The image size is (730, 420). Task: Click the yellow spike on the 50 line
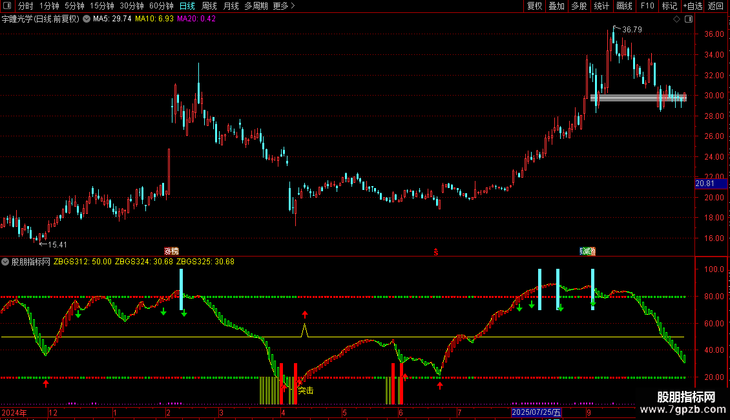point(304,330)
